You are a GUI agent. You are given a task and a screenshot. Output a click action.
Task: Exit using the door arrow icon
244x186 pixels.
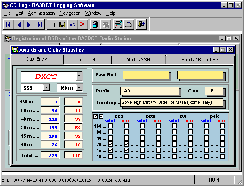[x=141, y=25]
